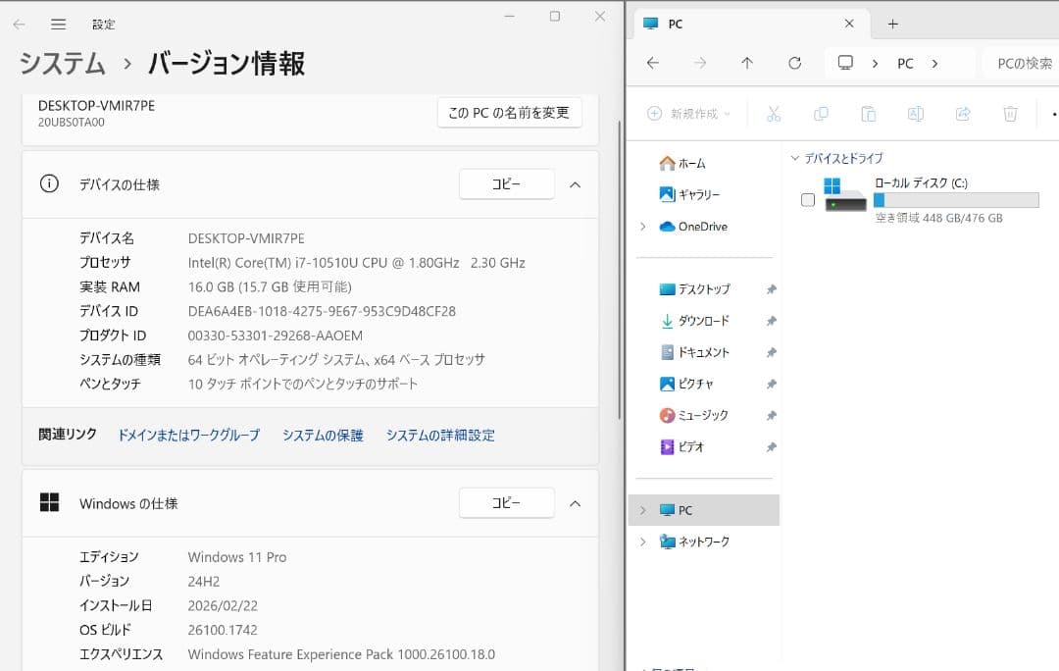Click the Rename icon in Explorer toolbar
The height and width of the screenshot is (671, 1059).
coord(916,114)
